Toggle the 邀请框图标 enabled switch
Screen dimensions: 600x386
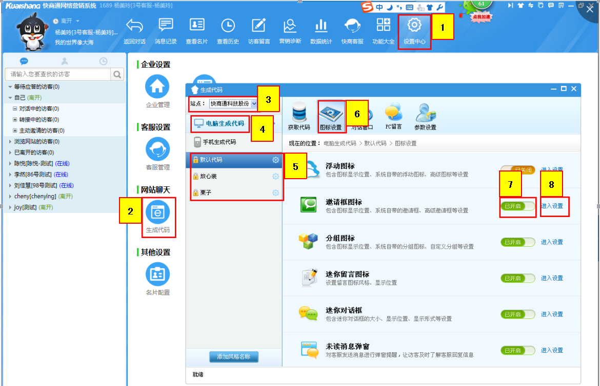coord(517,206)
